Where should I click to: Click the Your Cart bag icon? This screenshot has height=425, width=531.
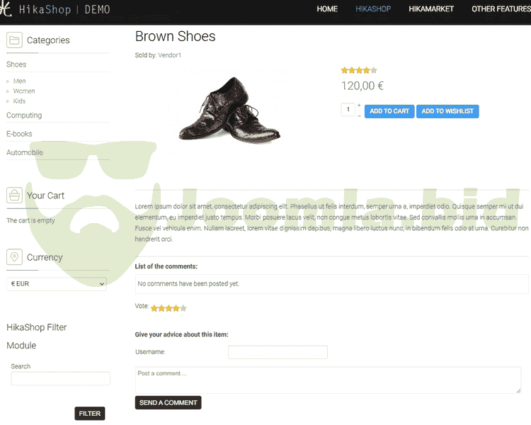point(14,195)
